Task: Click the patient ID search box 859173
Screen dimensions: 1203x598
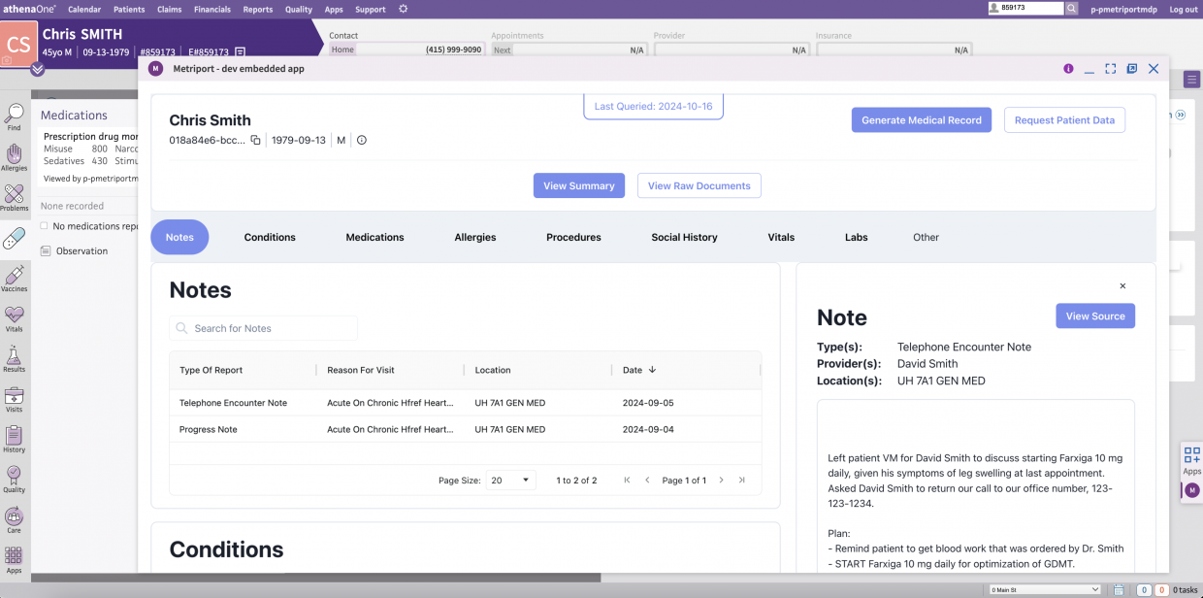Action: click(x=1025, y=9)
